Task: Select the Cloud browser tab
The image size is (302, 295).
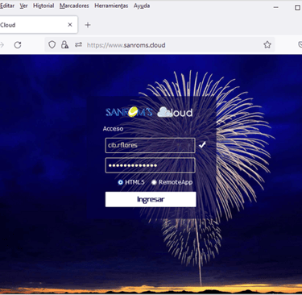Action: pos(38,25)
